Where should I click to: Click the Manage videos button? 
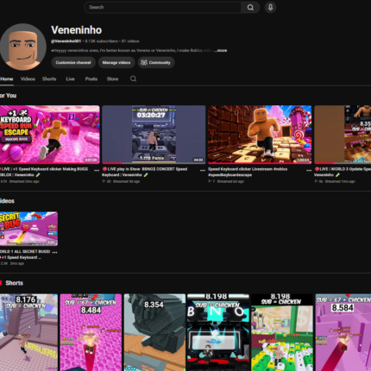pyautogui.click(x=116, y=62)
